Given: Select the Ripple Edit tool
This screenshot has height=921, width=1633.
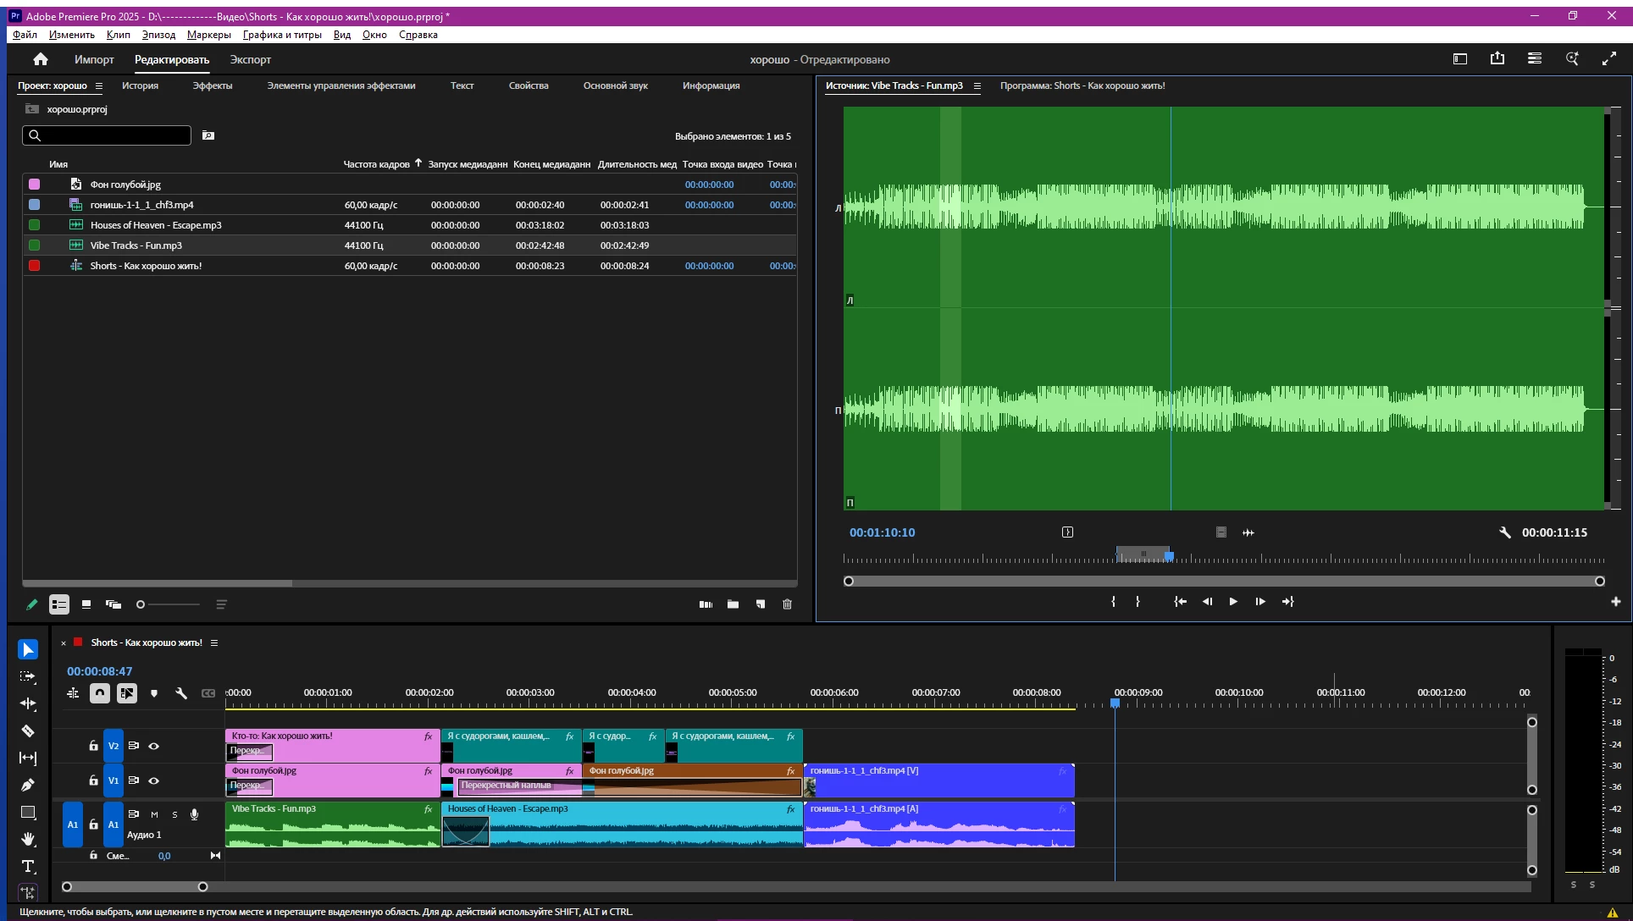Looking at the screenshot, I should point(28,703).
